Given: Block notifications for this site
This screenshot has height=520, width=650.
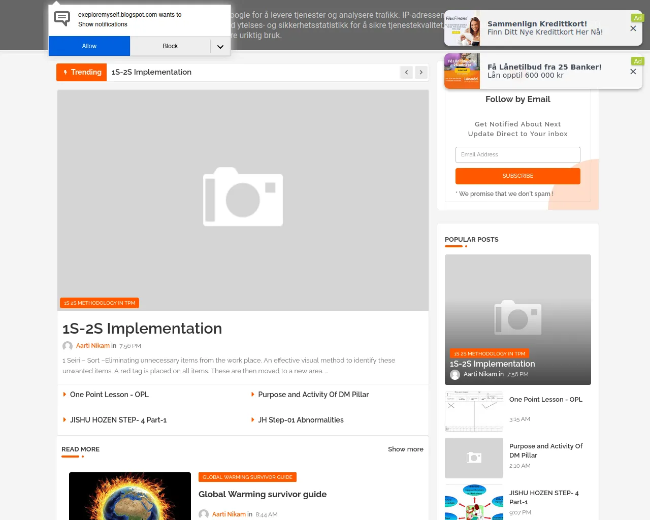Looking at the screenshot, I should tap(170, 46).
